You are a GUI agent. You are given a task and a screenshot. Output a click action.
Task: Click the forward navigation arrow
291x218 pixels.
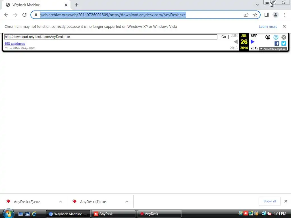pyautogui.click(x=15, y=15)
